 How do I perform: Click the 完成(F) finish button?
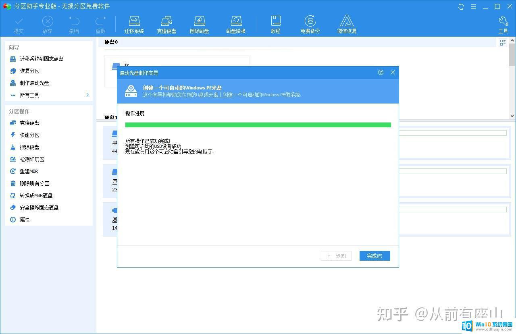tap(375, 256)
